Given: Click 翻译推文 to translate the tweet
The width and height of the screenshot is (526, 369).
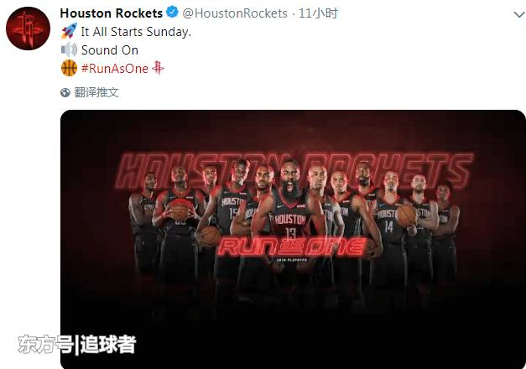Looking at the screenshot, I should pos(96,92).
